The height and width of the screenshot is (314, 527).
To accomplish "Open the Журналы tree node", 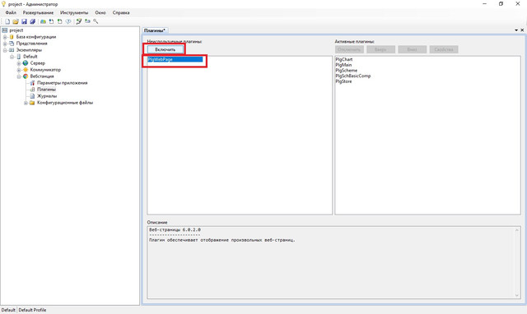I will coord(47,96).
